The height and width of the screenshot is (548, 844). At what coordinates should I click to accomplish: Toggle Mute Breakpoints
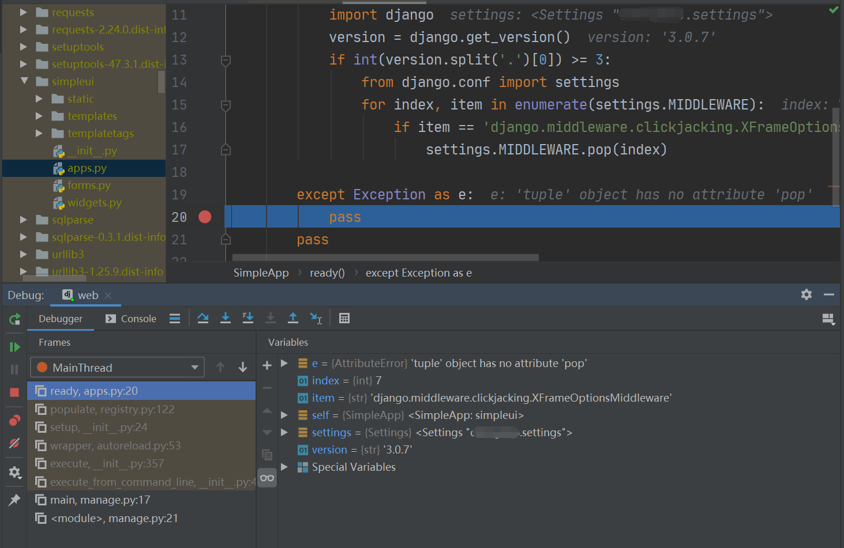point(15,443)
